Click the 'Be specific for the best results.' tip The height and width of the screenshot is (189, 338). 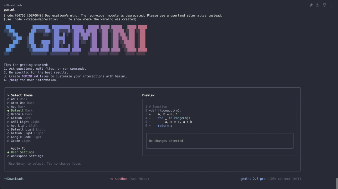tap(36, 72)
